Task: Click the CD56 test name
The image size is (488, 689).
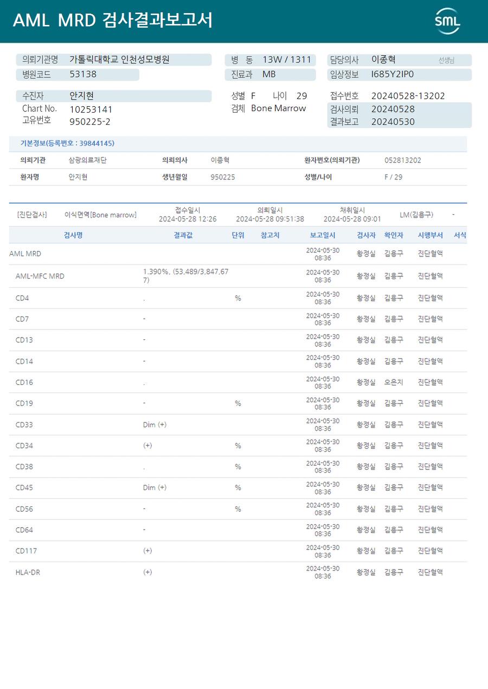Action: coord(24,509)
